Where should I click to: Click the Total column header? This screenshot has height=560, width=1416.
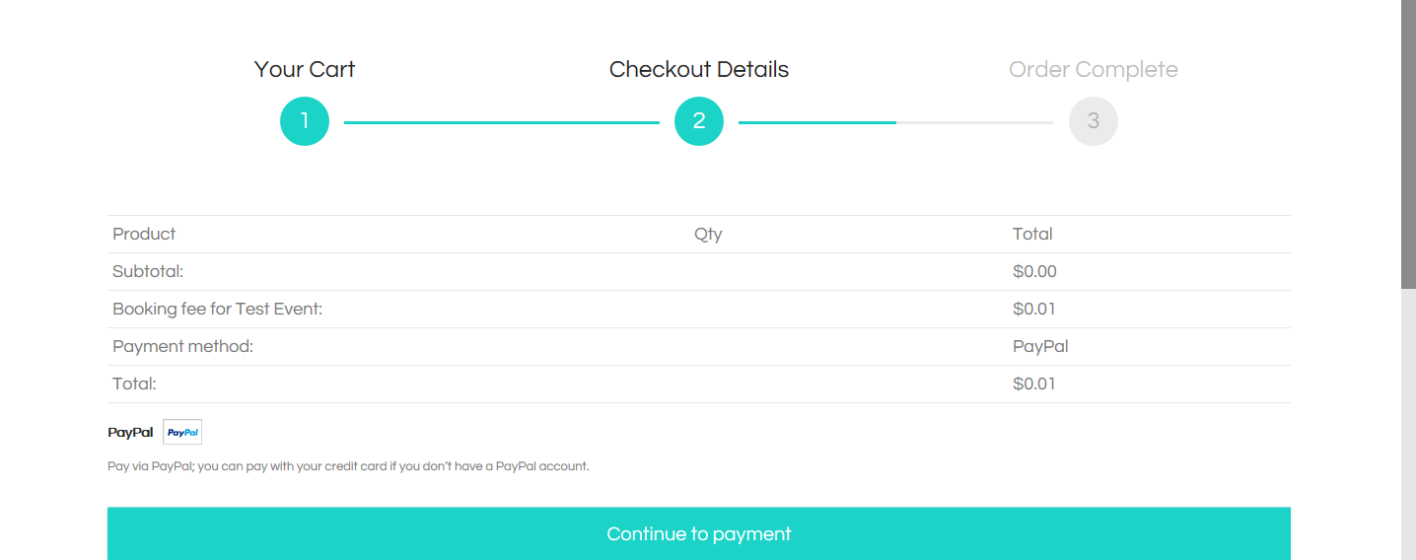1032,234
